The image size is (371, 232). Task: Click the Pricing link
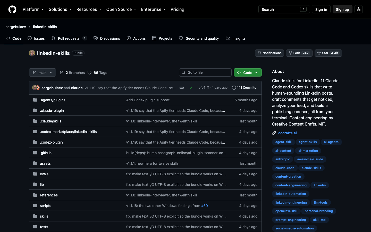point(177,9)
